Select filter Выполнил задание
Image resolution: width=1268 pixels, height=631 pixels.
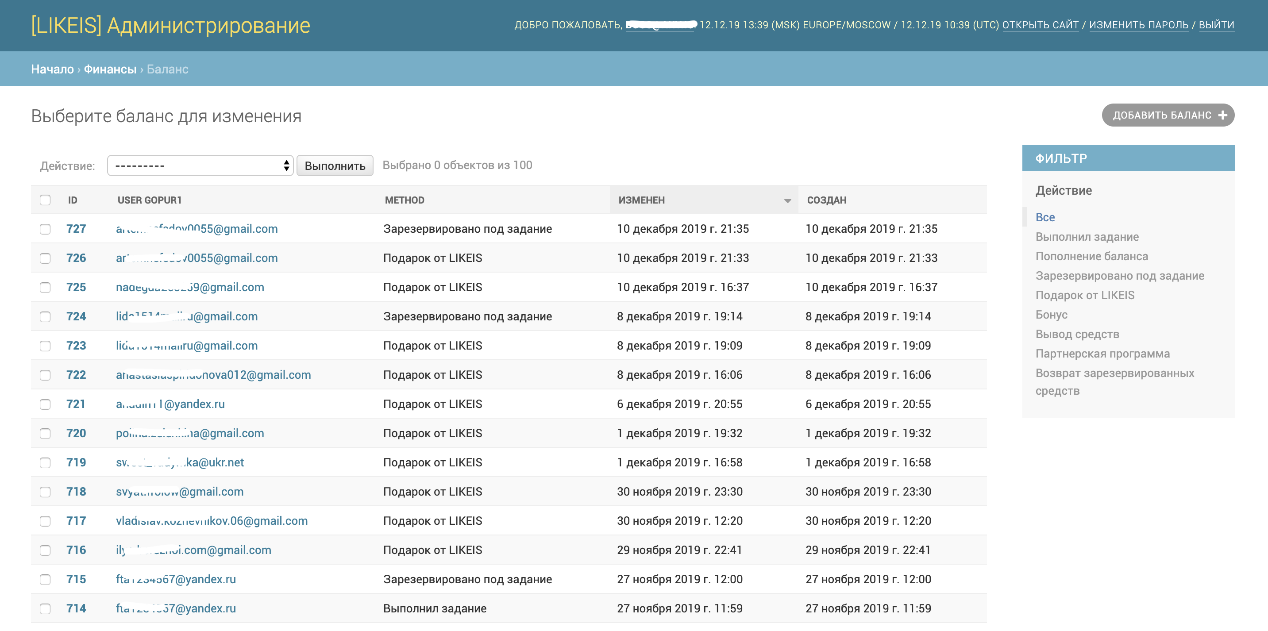coord(1087,237)
